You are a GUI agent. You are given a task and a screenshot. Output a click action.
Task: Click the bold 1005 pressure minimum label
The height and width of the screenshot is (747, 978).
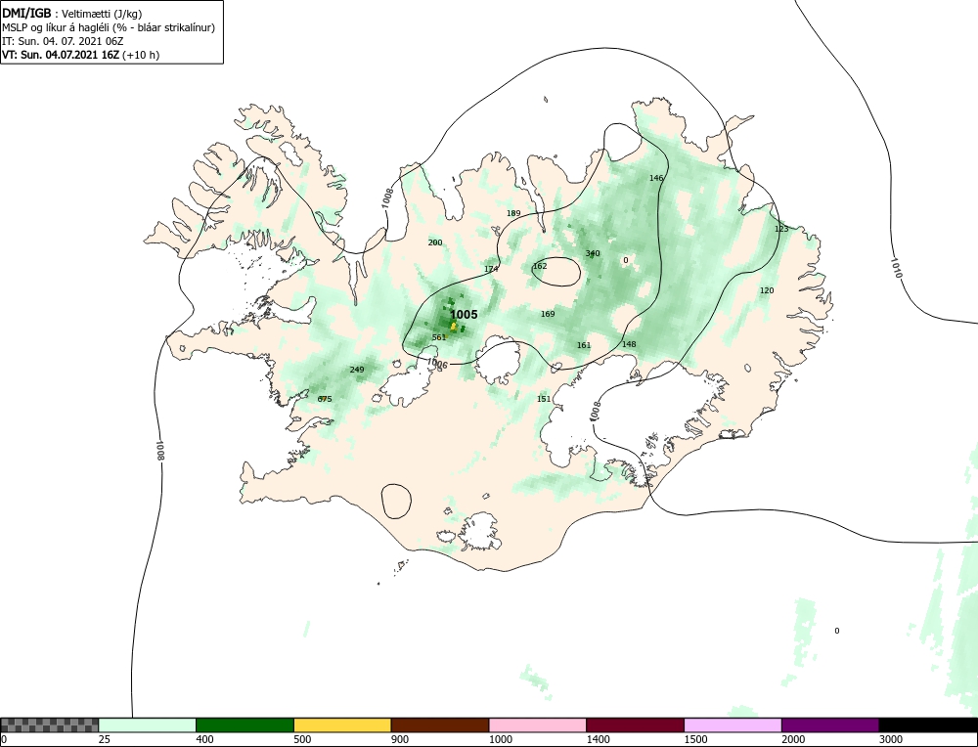464,315
